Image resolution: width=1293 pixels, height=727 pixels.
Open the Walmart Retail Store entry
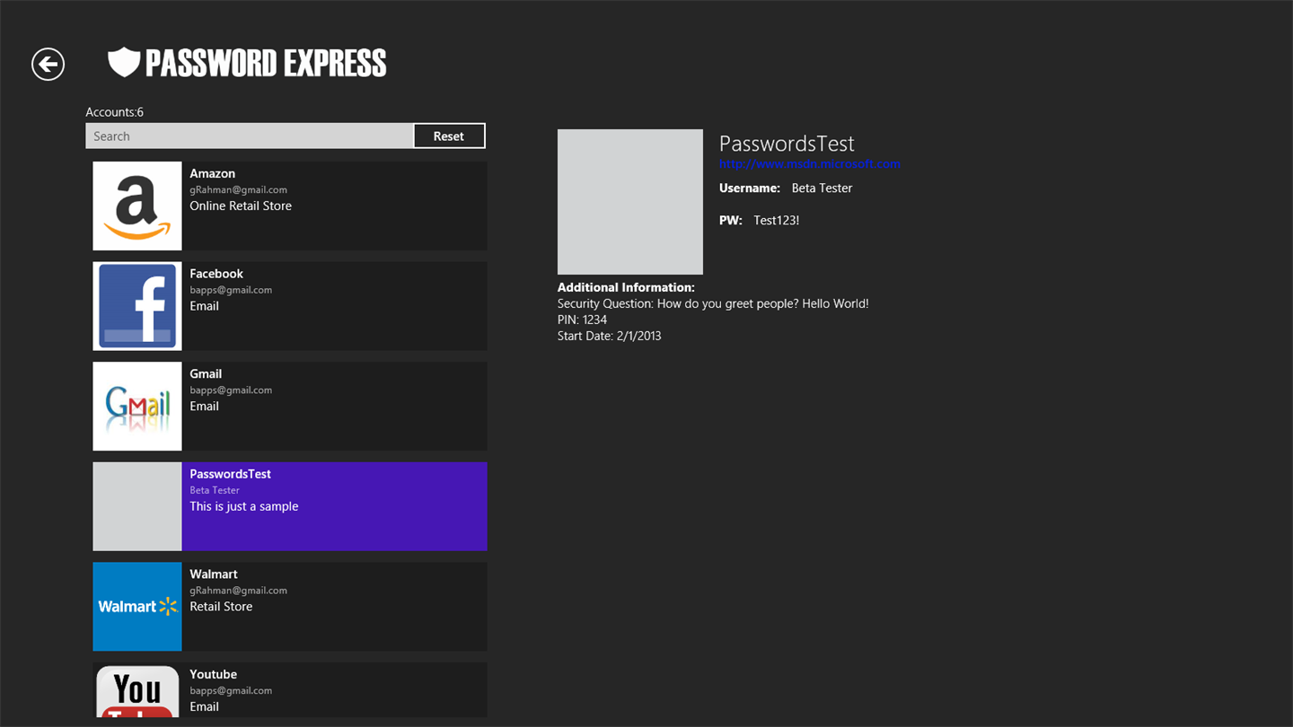(x=334, y=607)
